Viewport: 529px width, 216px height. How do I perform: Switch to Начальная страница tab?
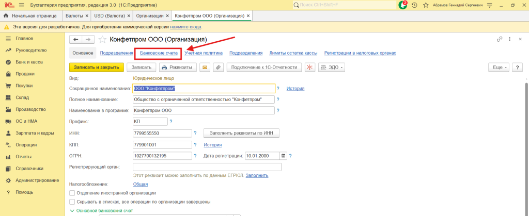click(x=32, y=16)
